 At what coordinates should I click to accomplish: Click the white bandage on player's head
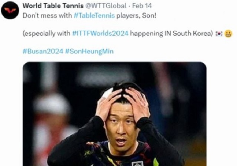click(x=108, y=92)
